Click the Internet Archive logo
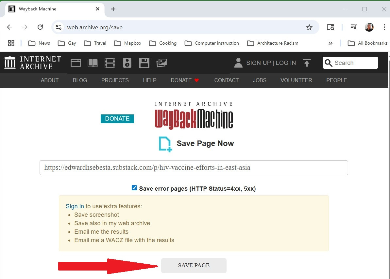This screenshot has width=390, height=279. coord(33,63)
